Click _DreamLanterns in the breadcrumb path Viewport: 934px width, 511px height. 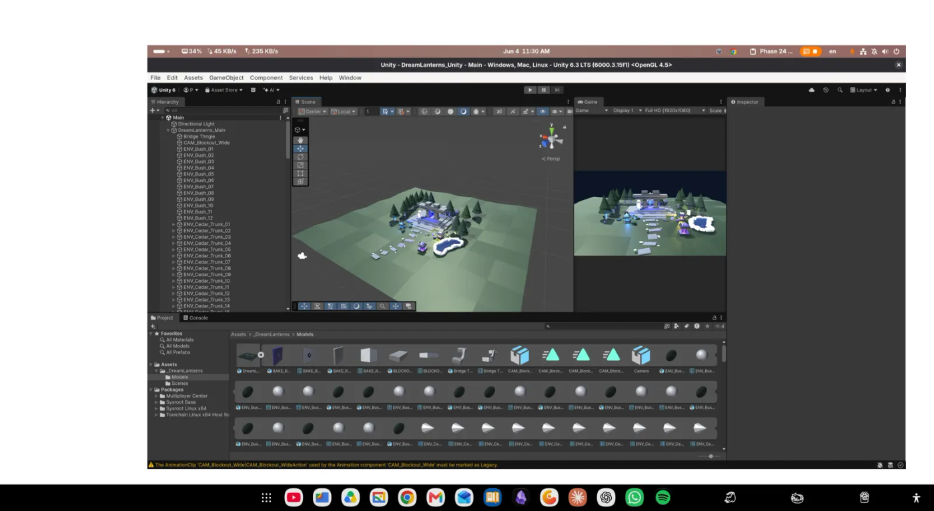272,334
